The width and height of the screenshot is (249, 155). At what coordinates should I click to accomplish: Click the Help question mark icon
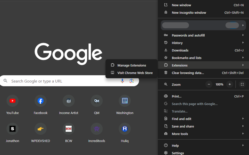click(166, 145)
